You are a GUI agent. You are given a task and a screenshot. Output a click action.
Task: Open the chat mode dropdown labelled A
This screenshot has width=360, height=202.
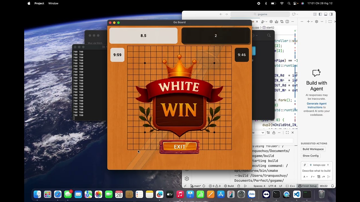coord(305,177)
